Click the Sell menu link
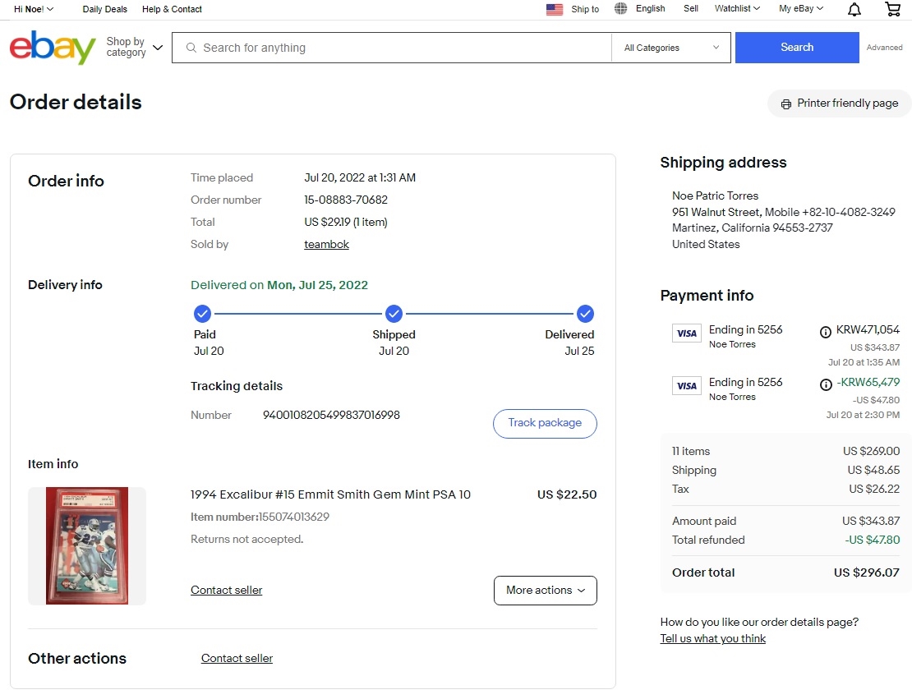Image resolution: width=912 pixels, height=699 pixels. pyautogui.click(x=690, y=9)
